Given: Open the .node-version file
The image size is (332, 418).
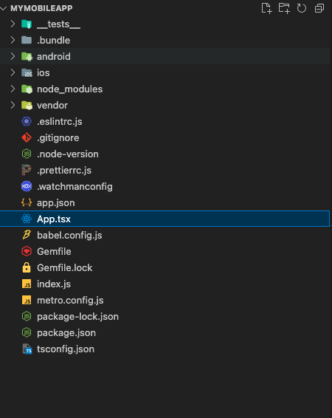Looking at the screenshot, I should (68, 154).
